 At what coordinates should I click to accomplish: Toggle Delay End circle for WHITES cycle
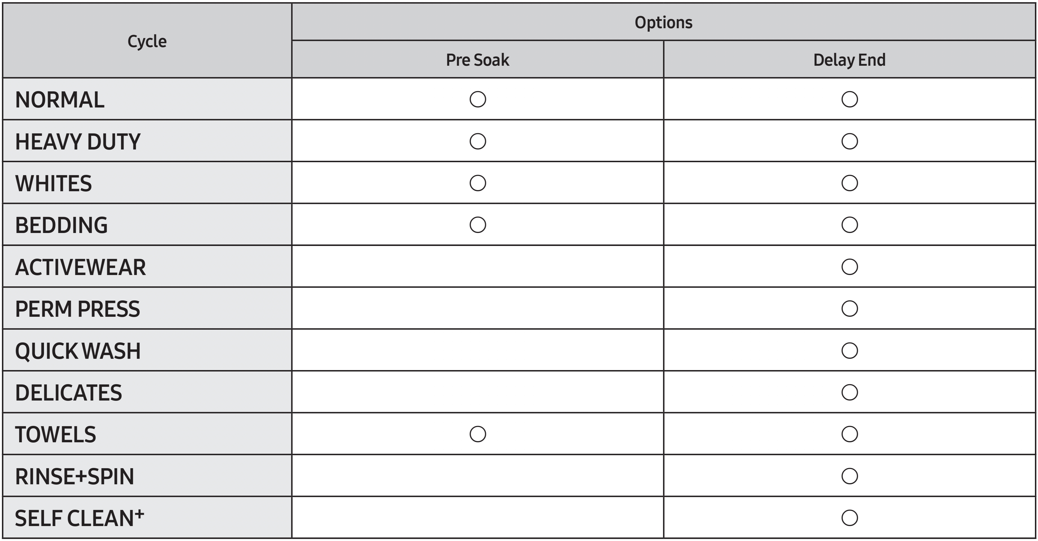849,183
